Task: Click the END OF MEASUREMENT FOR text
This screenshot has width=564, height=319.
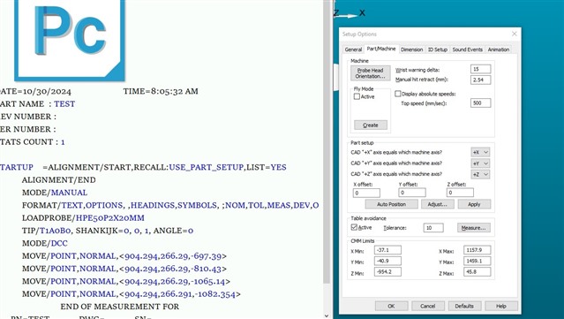Action: coord(120,307)
